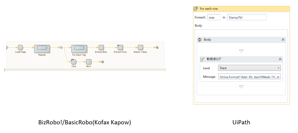The height and width of the screenshot is (133, 298).
Task: Click the For each row activity icon
Action: [196, 9]
